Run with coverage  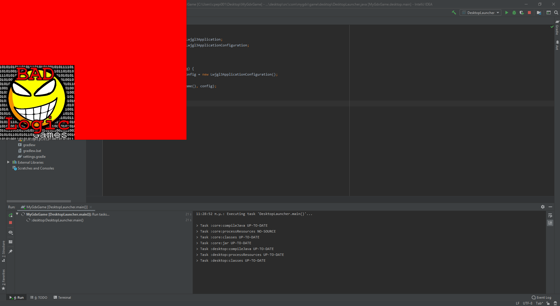click(521, 13)
